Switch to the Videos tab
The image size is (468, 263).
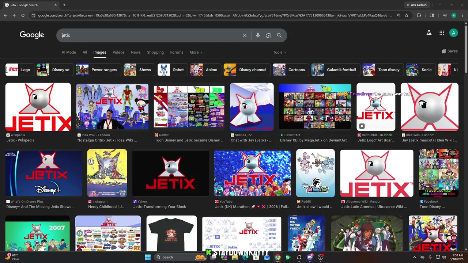[118, 52]
